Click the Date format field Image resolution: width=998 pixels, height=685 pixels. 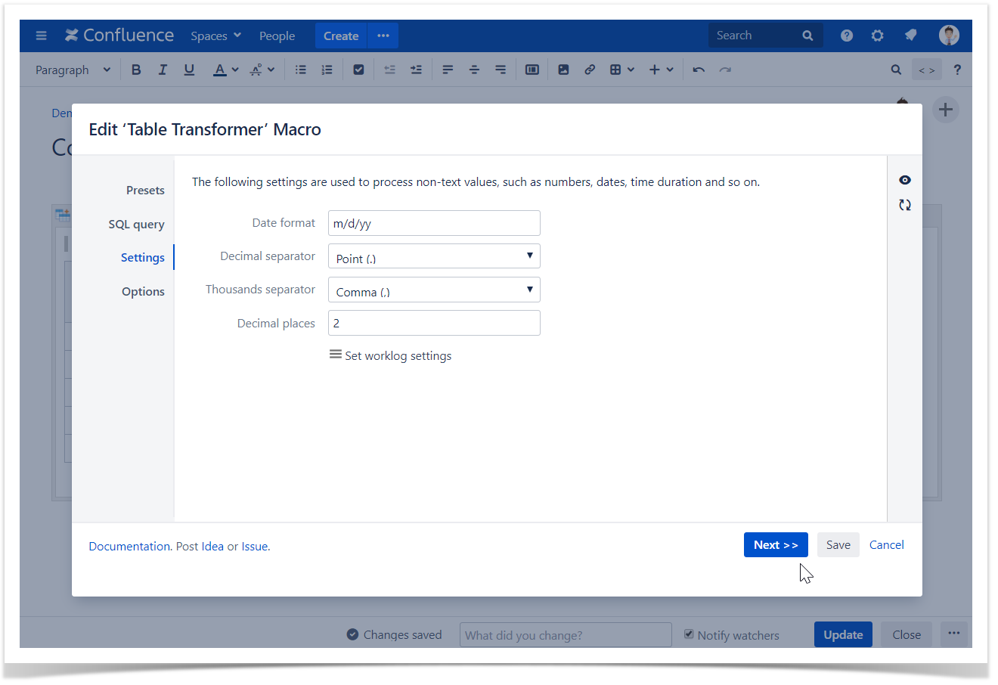(x=434, y=223)
